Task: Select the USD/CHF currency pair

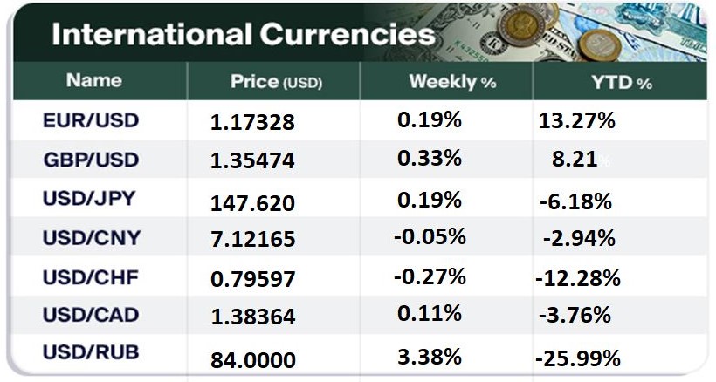Action: [90, 276]
